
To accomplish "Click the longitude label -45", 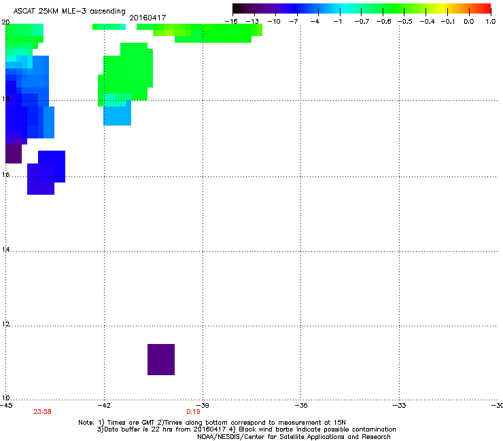I will [6, 406].
